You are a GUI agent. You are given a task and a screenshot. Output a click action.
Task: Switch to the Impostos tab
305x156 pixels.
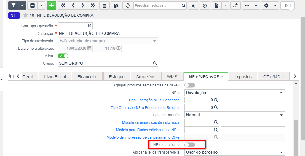[243, 77]
